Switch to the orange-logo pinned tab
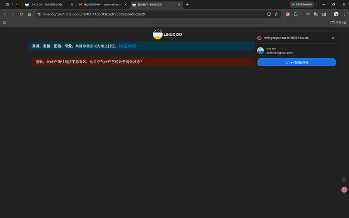Screen dimensions: 349x218 tap(17, 5)
